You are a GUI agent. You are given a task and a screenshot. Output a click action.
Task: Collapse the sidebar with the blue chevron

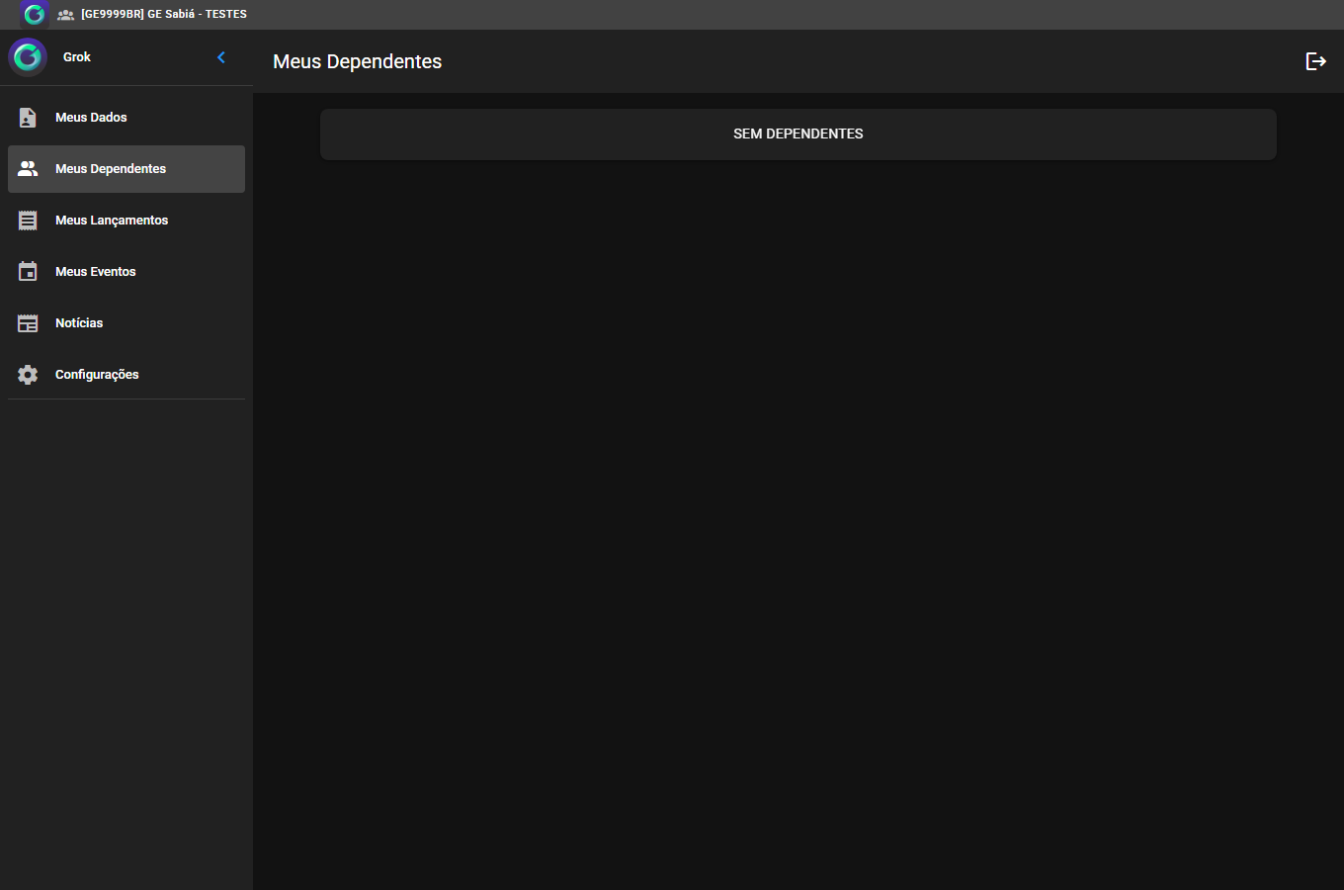point(221,57)
